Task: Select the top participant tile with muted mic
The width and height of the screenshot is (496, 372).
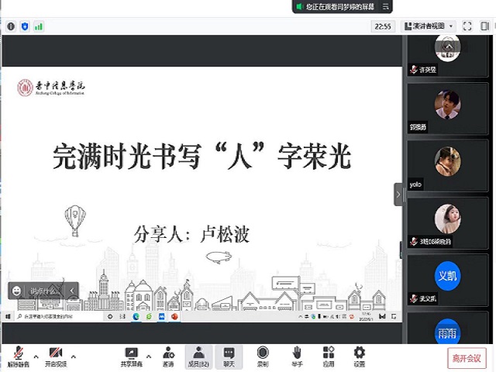Action: click(x=447, y=56)
